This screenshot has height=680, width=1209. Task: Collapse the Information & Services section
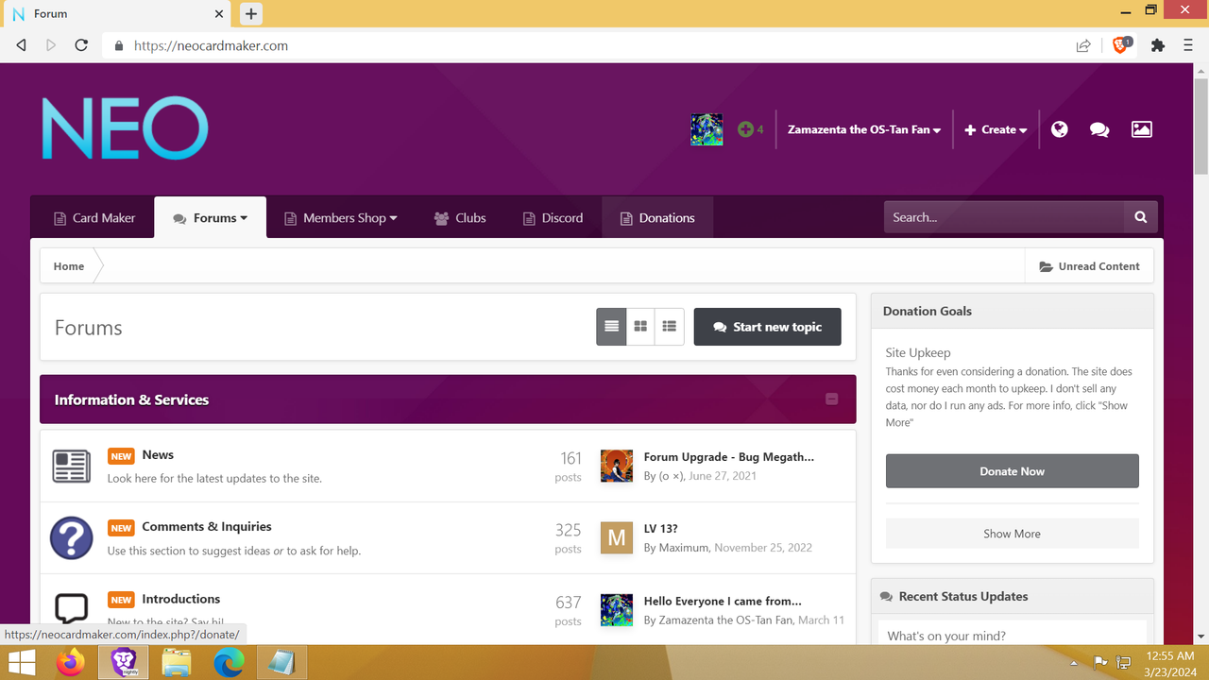[x=832, y=399]
